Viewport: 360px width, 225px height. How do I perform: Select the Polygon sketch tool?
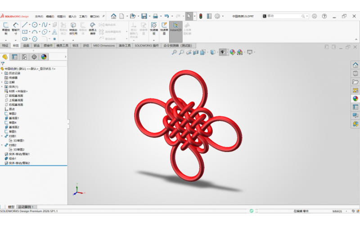point(35,39)
